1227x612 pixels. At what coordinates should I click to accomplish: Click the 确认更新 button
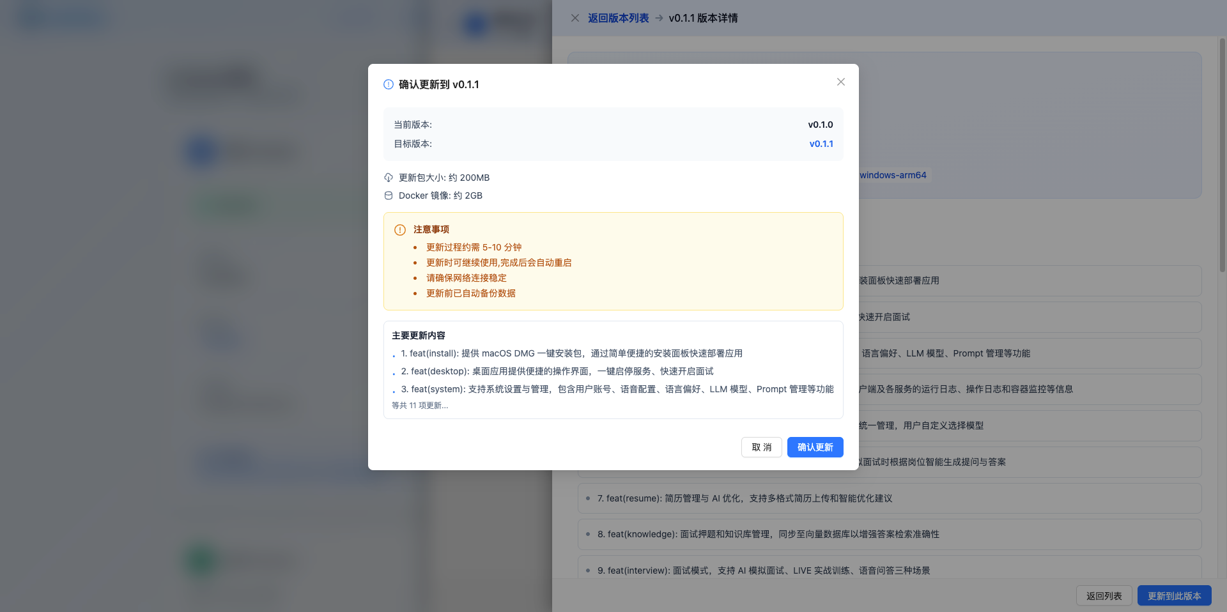pos(815,447)
